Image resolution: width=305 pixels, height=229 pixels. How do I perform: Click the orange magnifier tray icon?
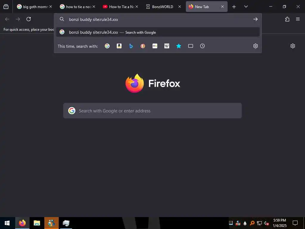(x=252, y=223)
